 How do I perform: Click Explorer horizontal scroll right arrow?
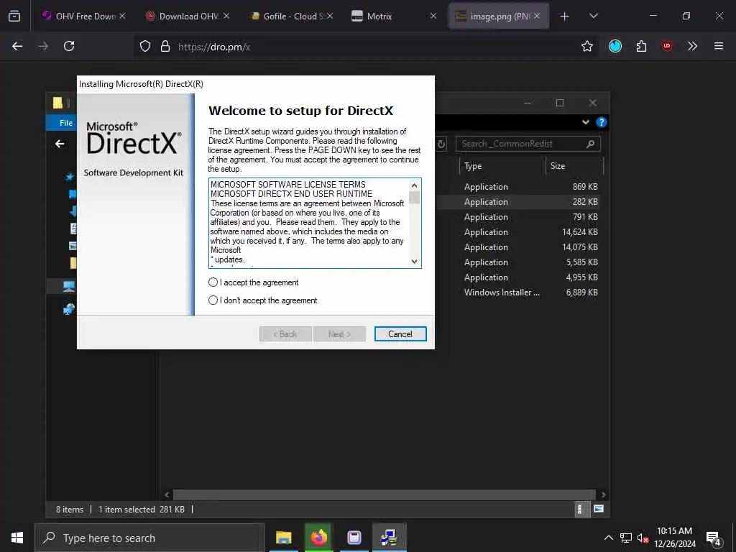pos(603,494)
